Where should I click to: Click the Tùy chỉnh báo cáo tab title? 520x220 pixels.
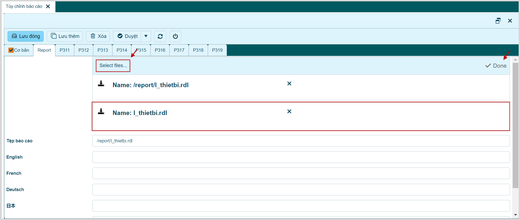click(x=24, y=6)
